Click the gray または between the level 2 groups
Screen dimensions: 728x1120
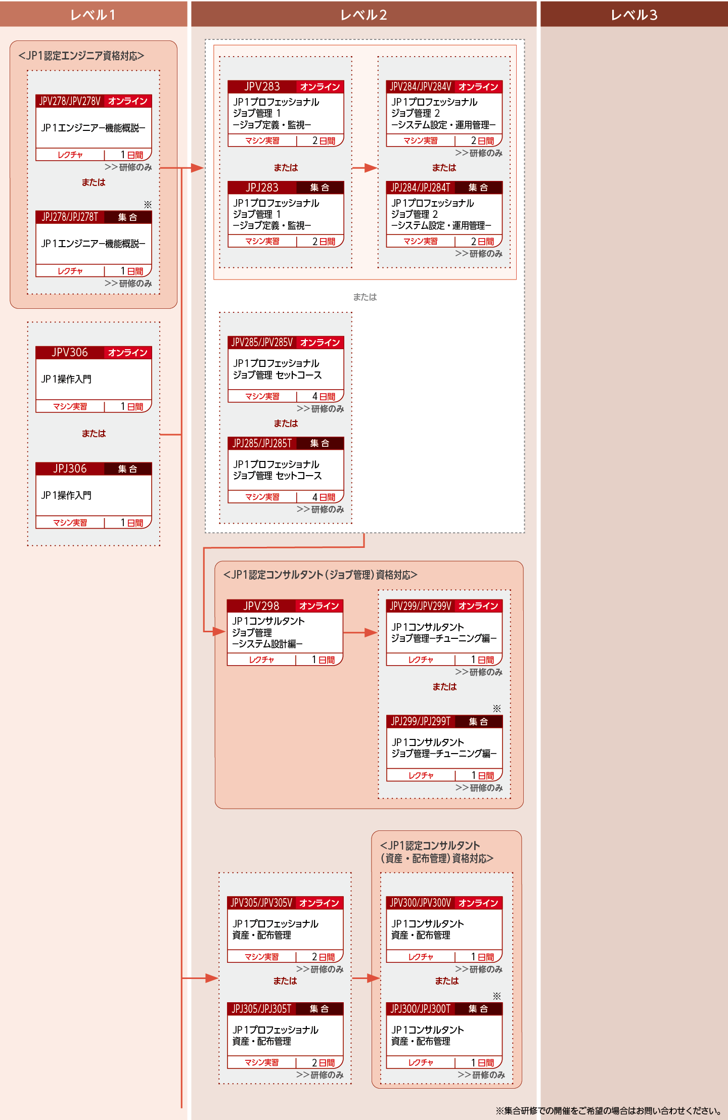[365, 297]
